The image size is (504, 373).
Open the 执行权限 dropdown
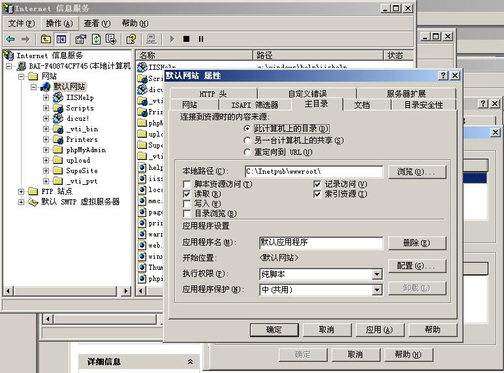[377, 274]
